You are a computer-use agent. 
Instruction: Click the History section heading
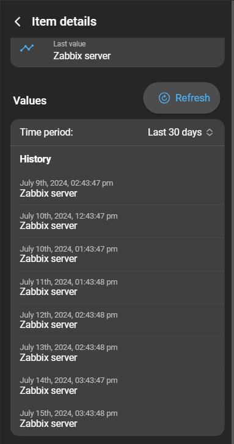(x=35, y=159)
